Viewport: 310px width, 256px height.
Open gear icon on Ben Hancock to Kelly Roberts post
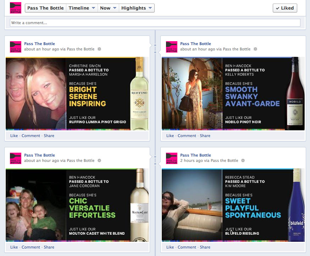coord(255,49)
